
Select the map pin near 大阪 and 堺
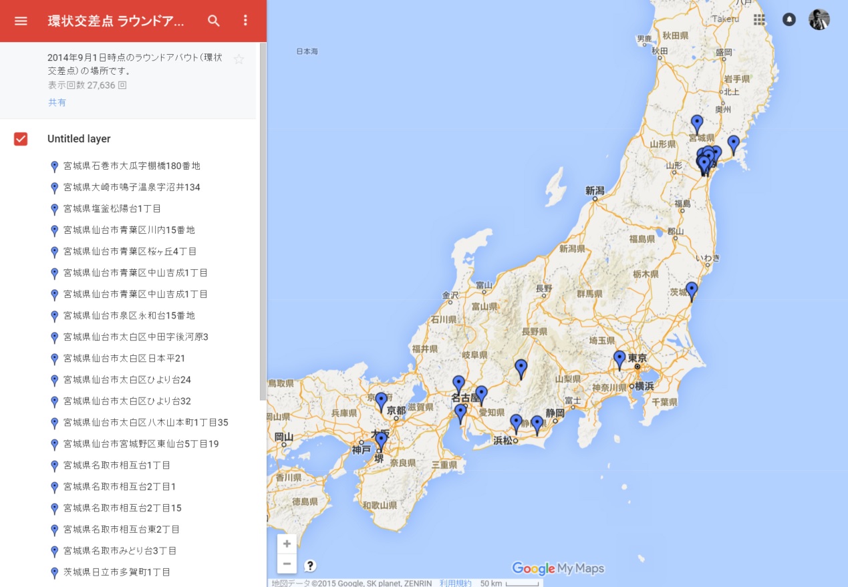(381, 441)
